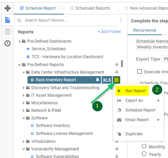168x158 pixels.
Task: Expand Virtualization folder
Action: point(23,141)
